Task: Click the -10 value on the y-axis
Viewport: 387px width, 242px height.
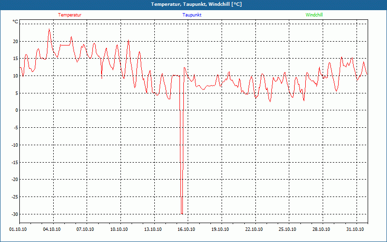Action: [15, 145]
